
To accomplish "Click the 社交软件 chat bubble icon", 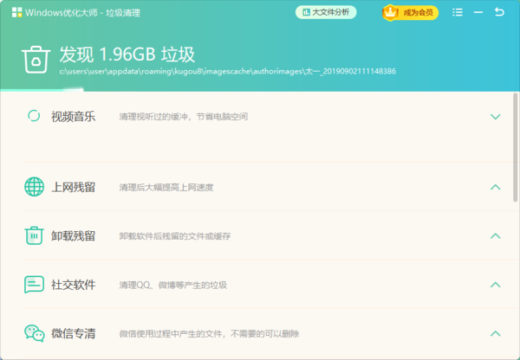I will (34, 285).
